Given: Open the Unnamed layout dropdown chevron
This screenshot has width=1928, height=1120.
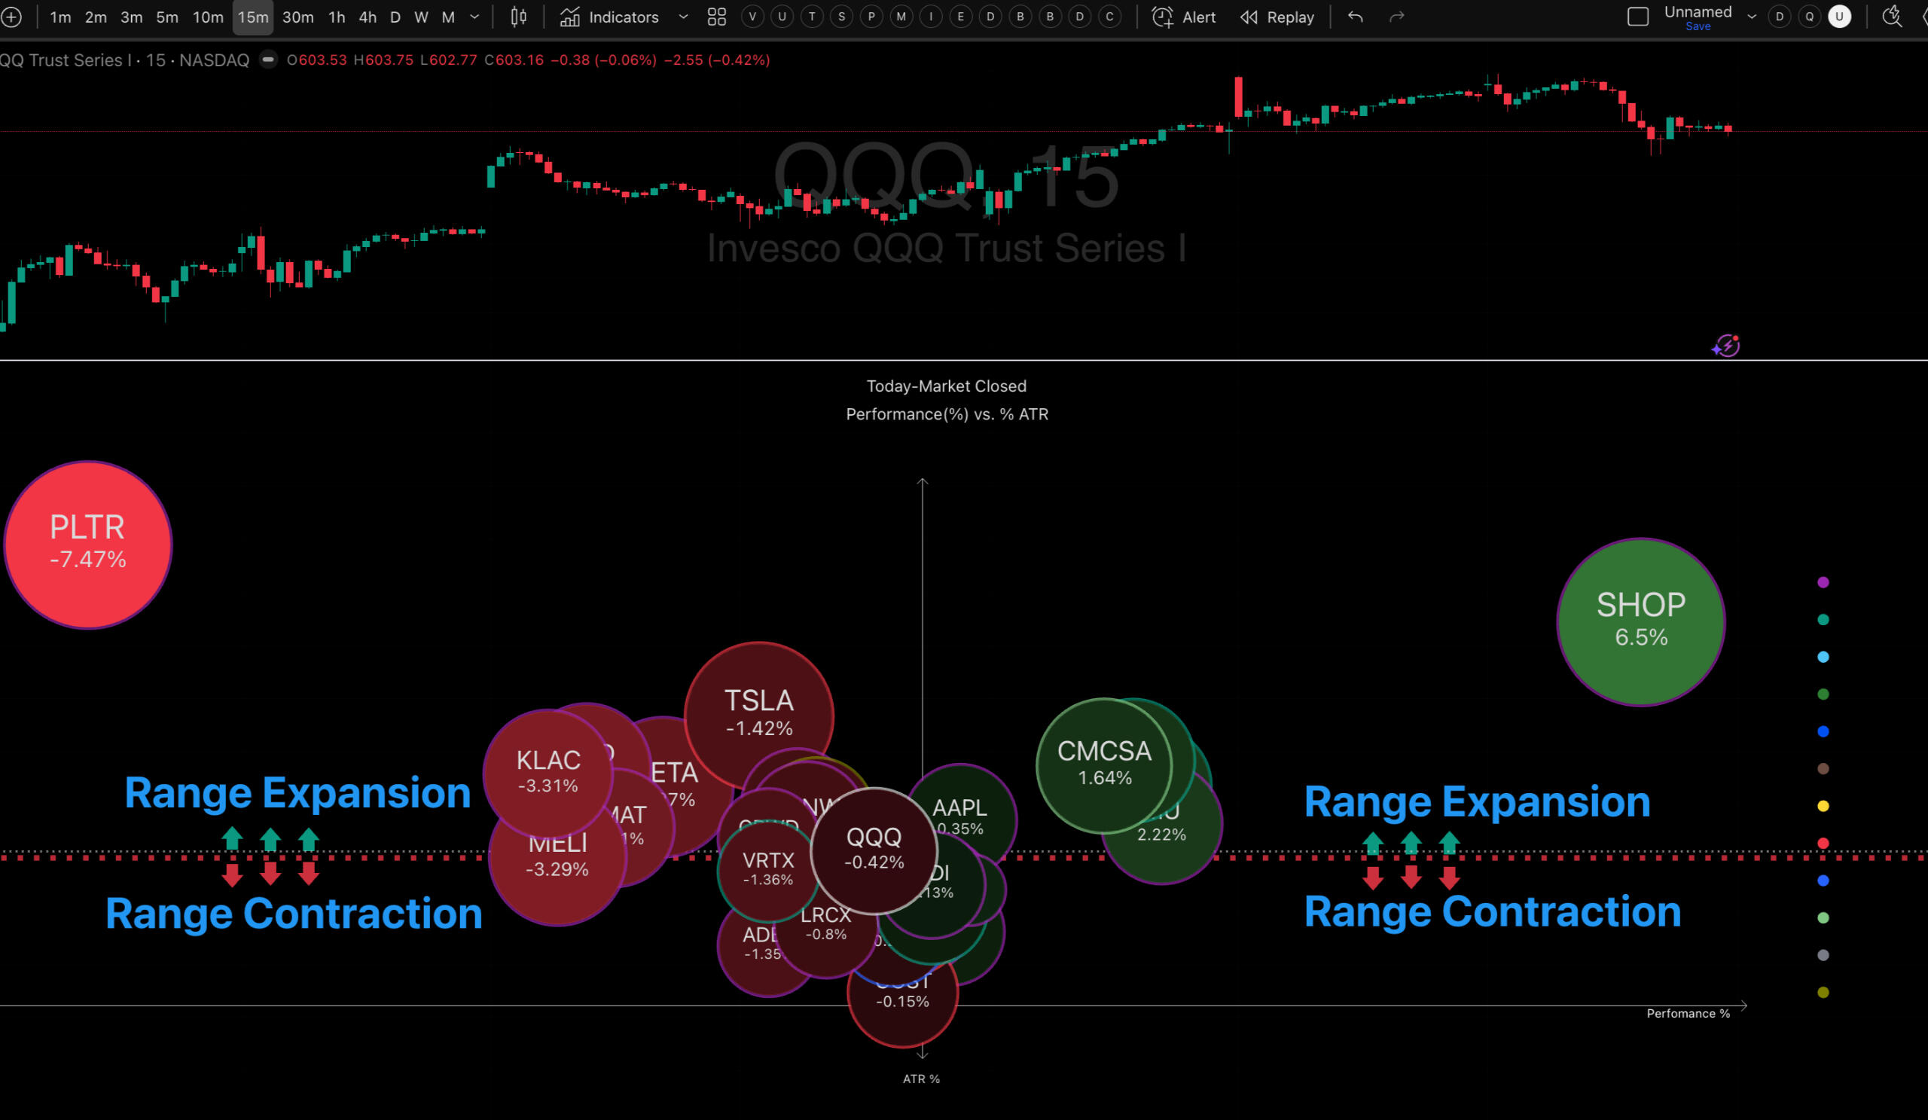Looking at the screenshot, I should (x=1751, y=17).
